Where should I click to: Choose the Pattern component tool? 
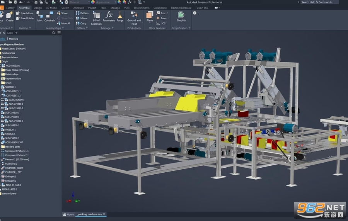(82, 13)
